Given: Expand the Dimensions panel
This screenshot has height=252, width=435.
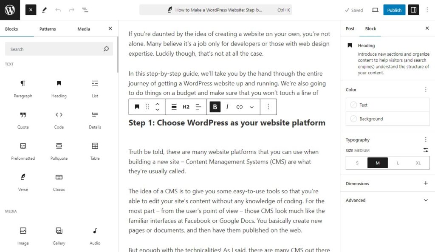Looking at the screenshot, I should pyautogui.click(x=387, y=183).
